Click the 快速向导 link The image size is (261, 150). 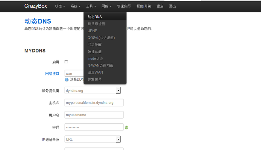click(124, 6)
